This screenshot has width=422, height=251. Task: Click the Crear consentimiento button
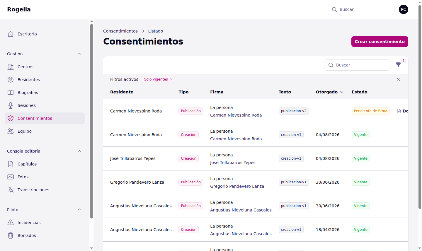[x=380, y=42]
